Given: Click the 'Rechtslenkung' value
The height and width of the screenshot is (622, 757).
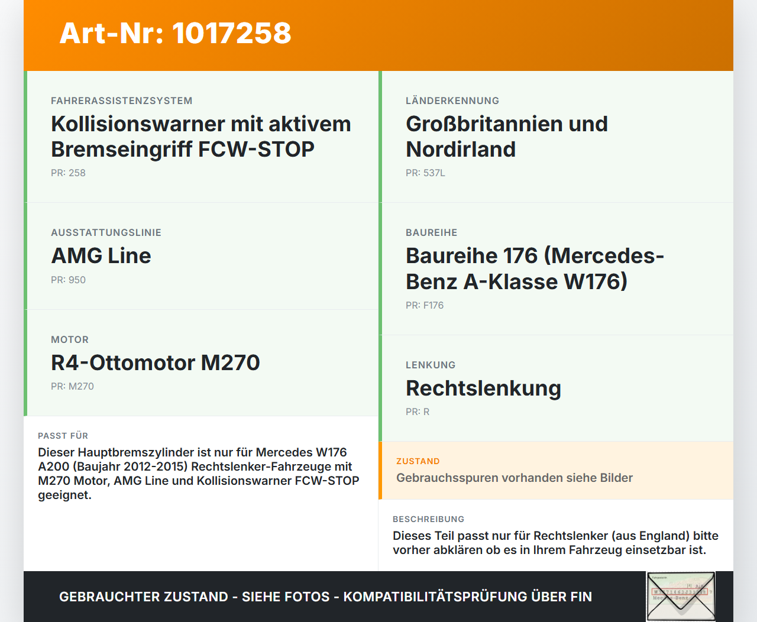Looking at the screenshot, I should tap(483, 388).
